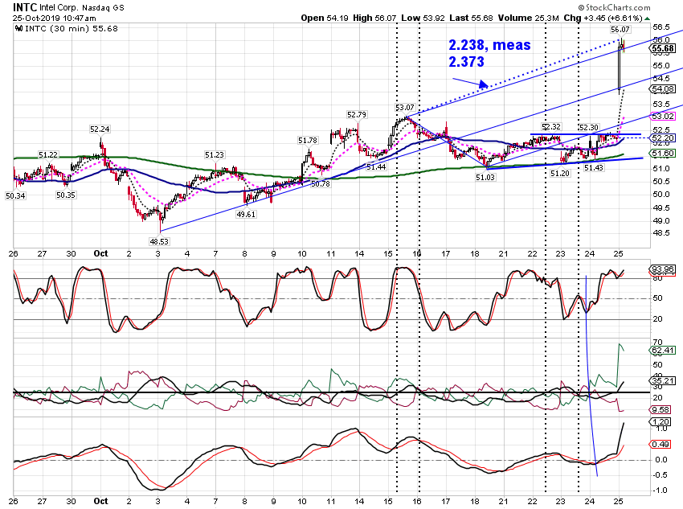Click the 49.61 price label
The image size is (683, 509).
[246, 215]
